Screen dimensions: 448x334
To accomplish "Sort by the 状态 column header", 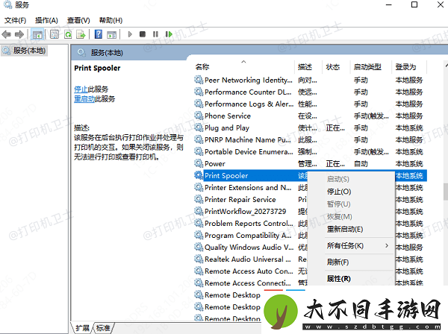I will coord(333,67).
